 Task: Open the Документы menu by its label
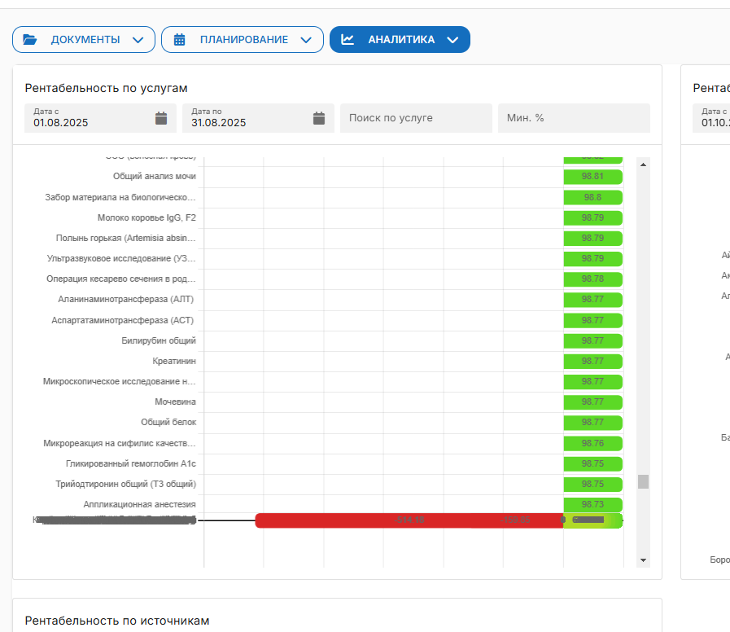point(85,40)
